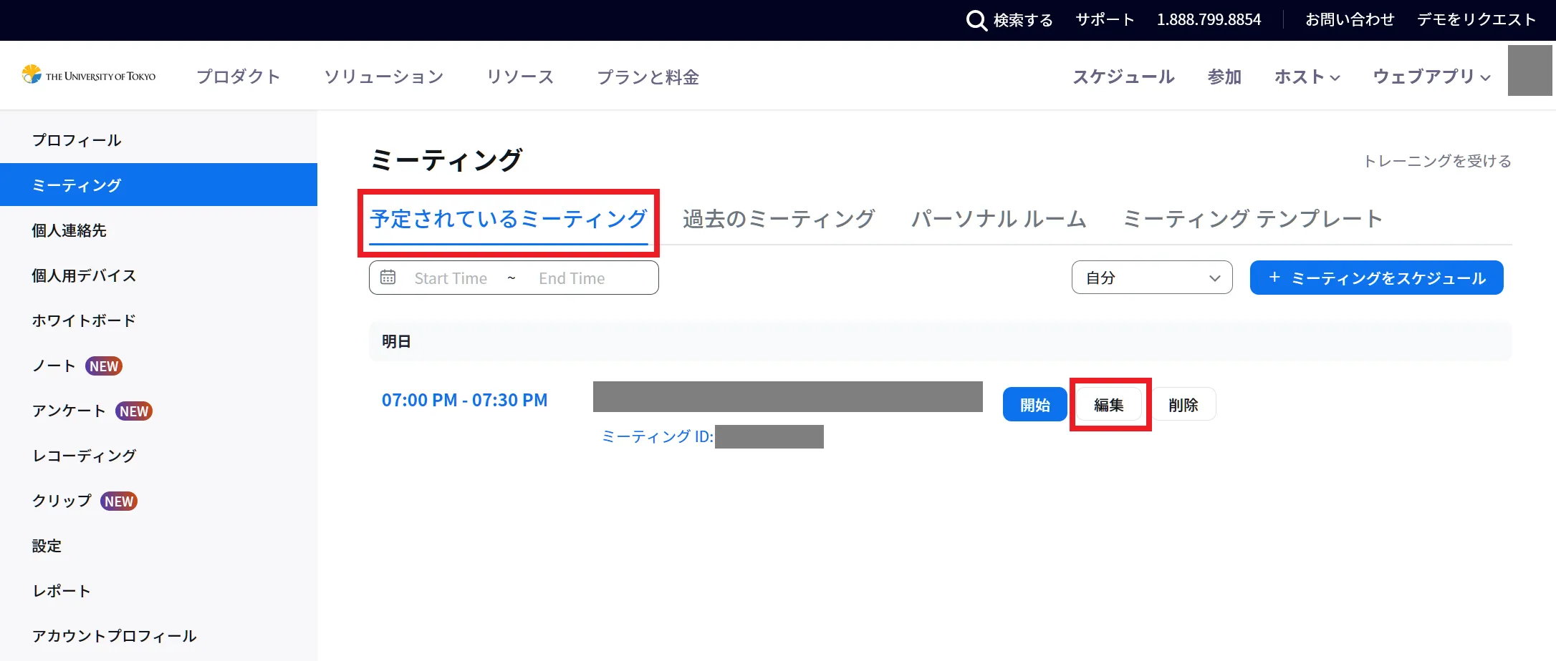Click ミーティングをスケジュール button

(x=1376, y=278)
